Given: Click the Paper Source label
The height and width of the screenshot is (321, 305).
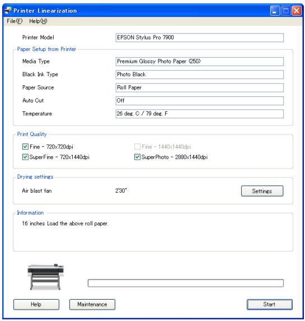Looking at the screenshot, I should tap(38, 87).
